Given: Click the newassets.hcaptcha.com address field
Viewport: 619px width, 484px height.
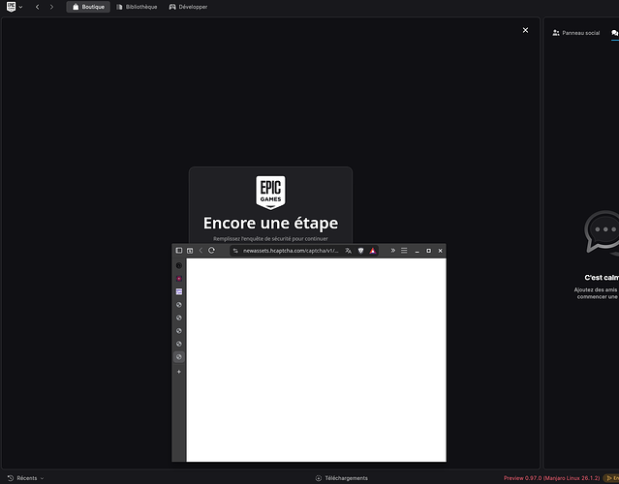Looking at the screenshot, I should point(291,251).
